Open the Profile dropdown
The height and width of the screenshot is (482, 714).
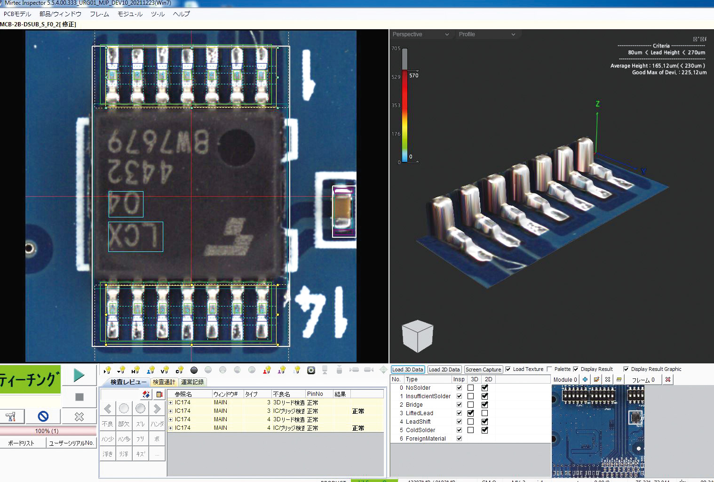click(487, 34)
